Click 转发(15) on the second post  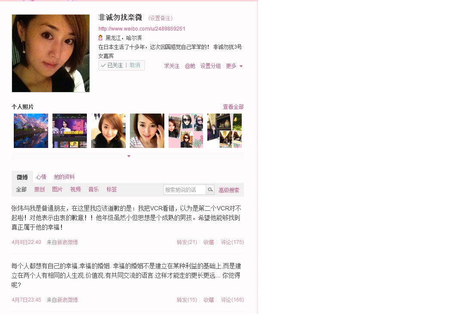pyautogui.click(x=187, y=300)
